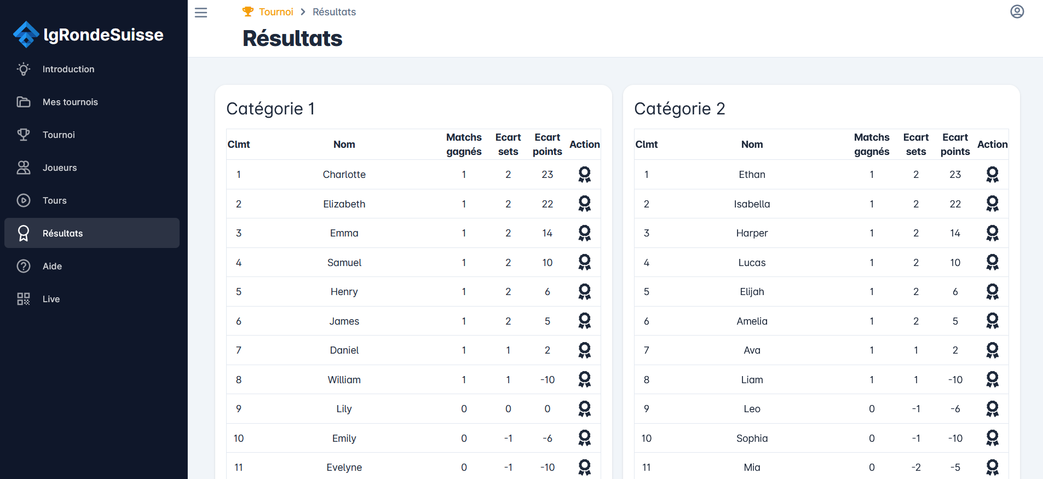The image size is (1043, 479).
Task: Open Live from the sidebar
Action: 51,299
